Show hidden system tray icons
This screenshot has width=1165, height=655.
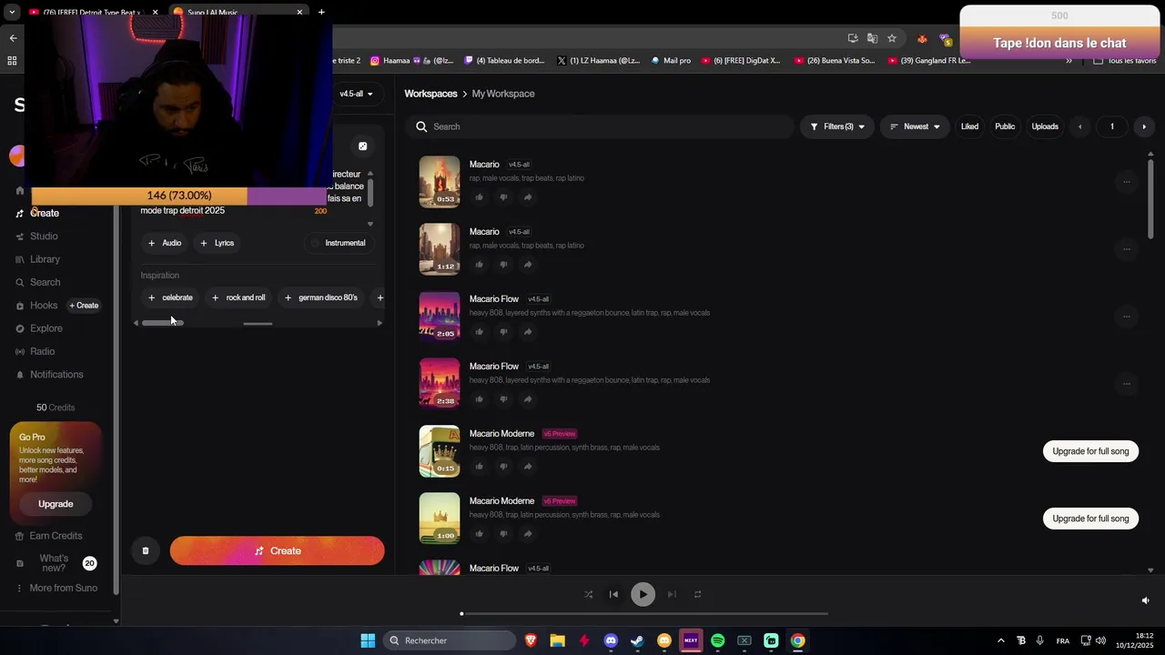pyautogui.click(x=1000, y=640)
